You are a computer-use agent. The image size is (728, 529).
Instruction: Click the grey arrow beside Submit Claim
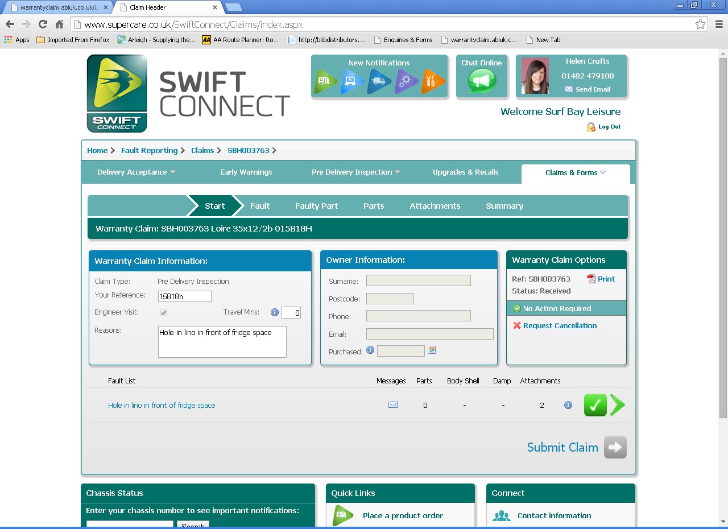click(615, 447)
